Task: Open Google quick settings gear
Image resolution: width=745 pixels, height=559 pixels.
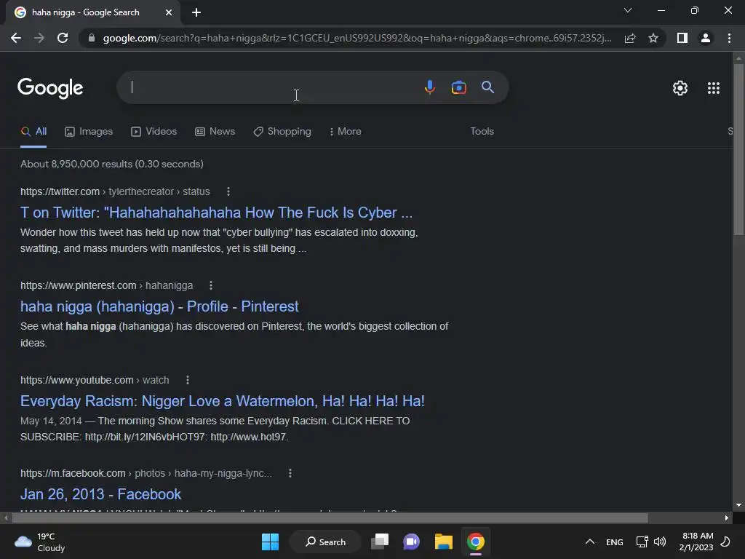Action: coord(680,88)
